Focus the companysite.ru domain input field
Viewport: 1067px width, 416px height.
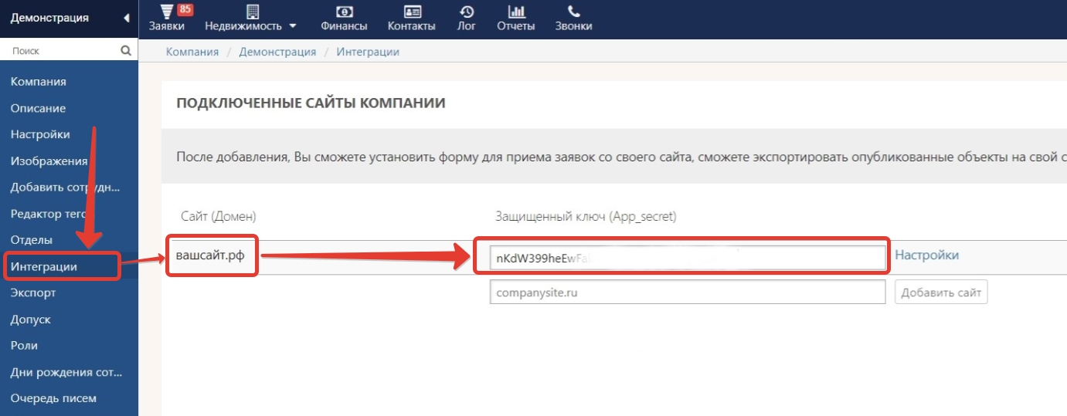pos(687,293)
